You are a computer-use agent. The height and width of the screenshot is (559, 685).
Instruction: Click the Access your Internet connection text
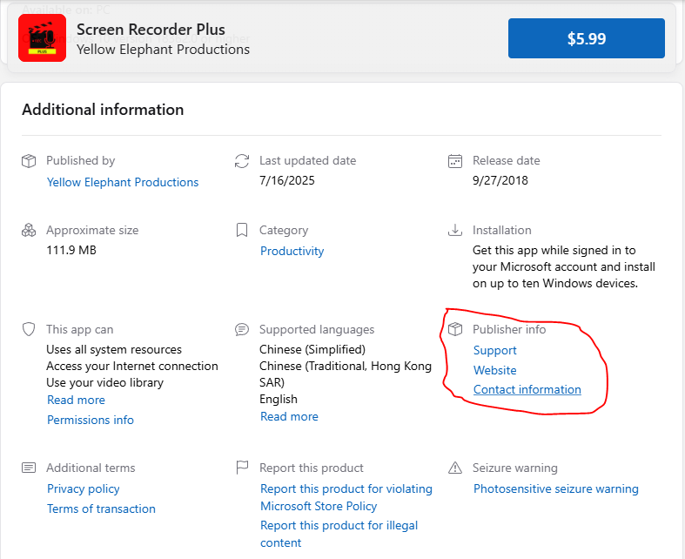pos(132,367)
